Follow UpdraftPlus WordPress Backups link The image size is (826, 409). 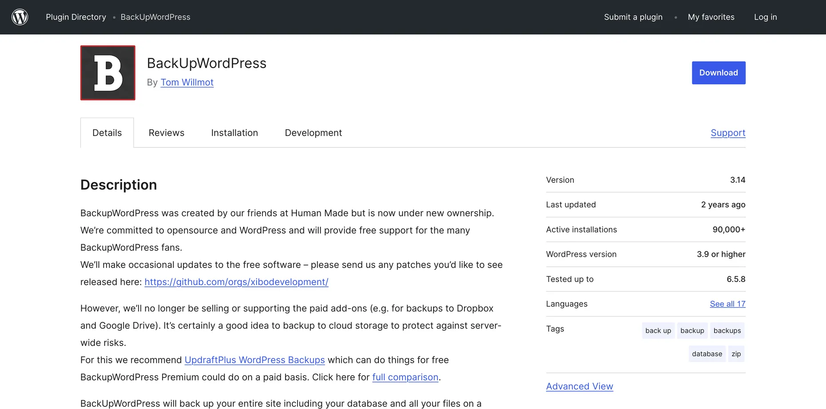[254, 360]
